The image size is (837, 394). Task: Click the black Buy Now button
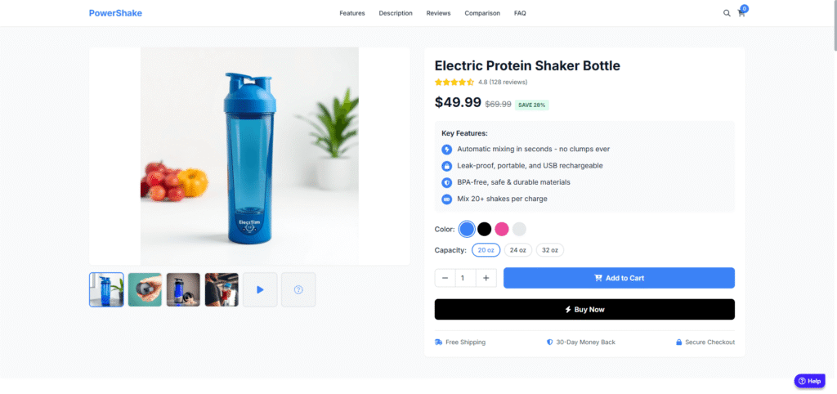[584, 310]
